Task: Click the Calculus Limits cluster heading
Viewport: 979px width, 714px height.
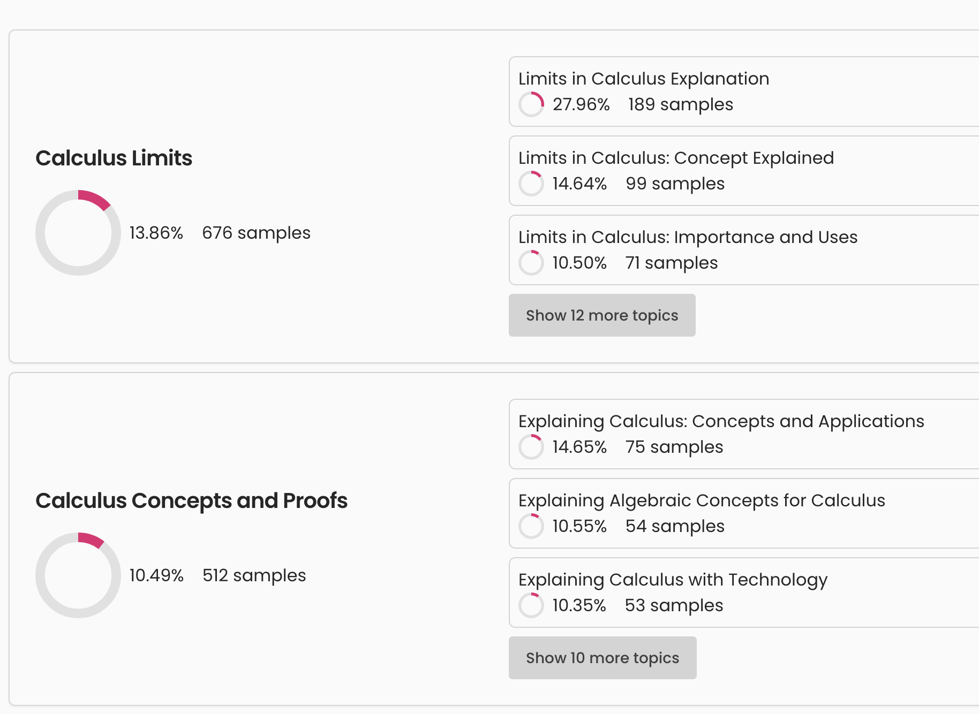Action: tap(114, 158)
